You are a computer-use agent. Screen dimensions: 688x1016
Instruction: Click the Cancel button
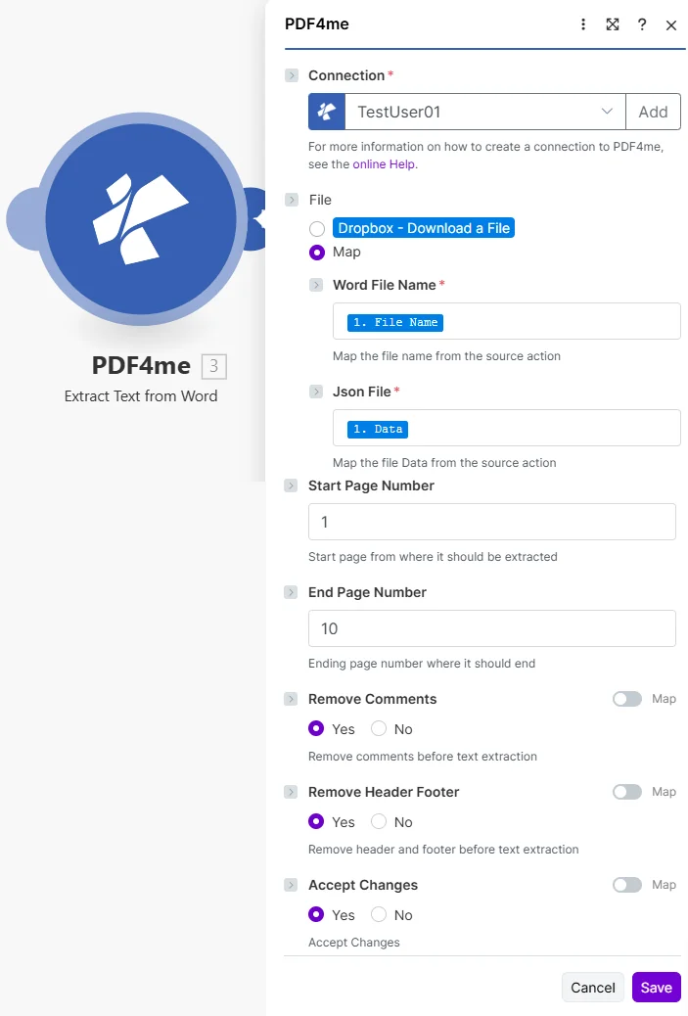(593, 987)
